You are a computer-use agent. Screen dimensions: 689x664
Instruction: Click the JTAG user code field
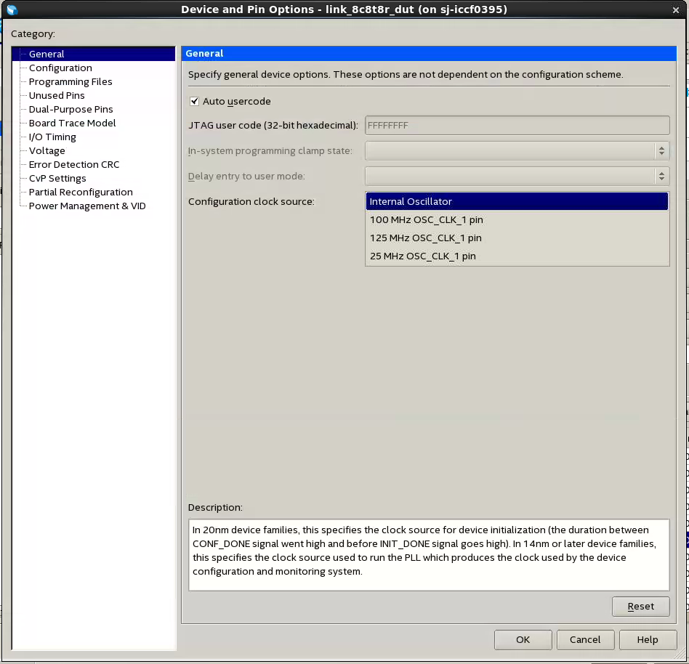[517, 126]
